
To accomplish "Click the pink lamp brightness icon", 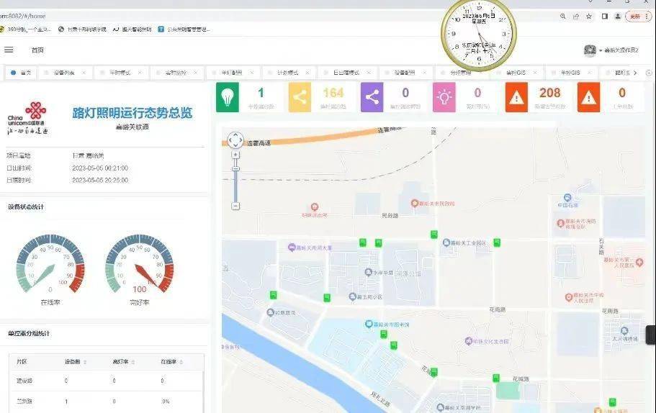I will (444, 98).
